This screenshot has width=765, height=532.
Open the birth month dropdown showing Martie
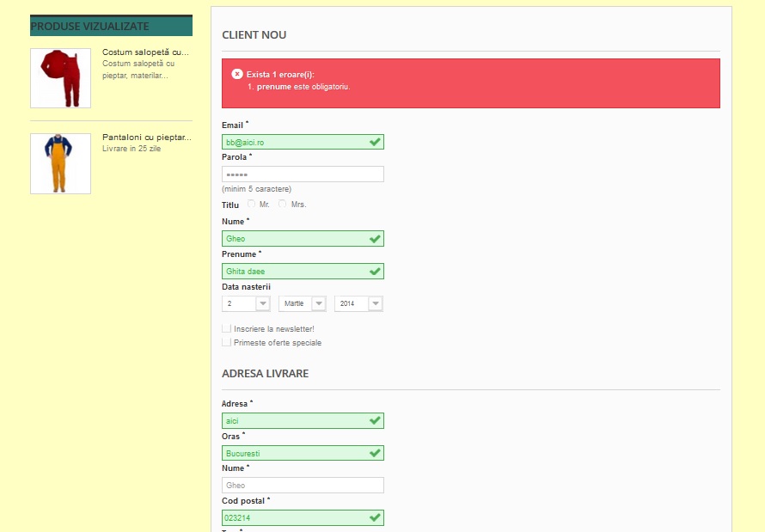point(303,303)
